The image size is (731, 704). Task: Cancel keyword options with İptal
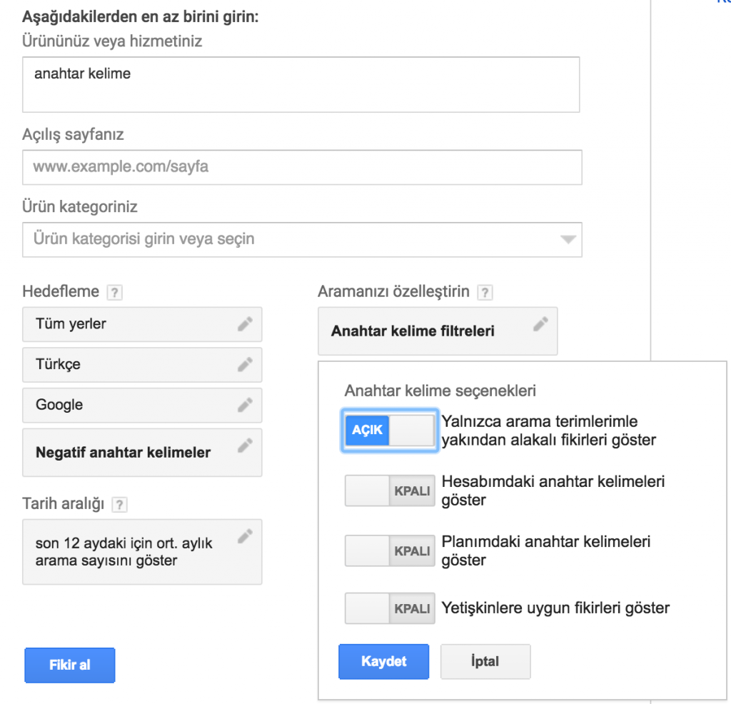485,661
